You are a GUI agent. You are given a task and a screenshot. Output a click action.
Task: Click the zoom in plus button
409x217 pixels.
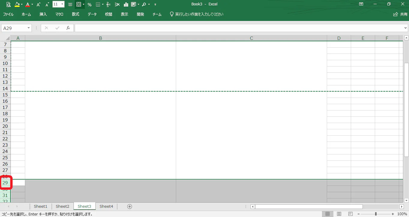[393, 214]
